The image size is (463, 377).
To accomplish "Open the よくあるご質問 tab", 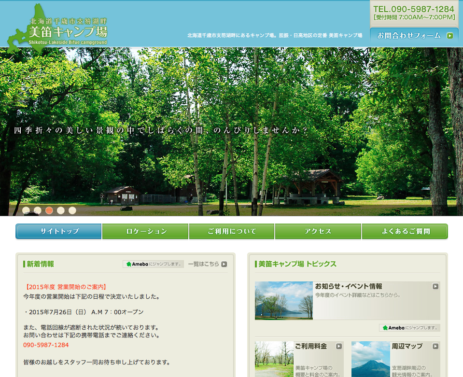I will click(405, 231).
